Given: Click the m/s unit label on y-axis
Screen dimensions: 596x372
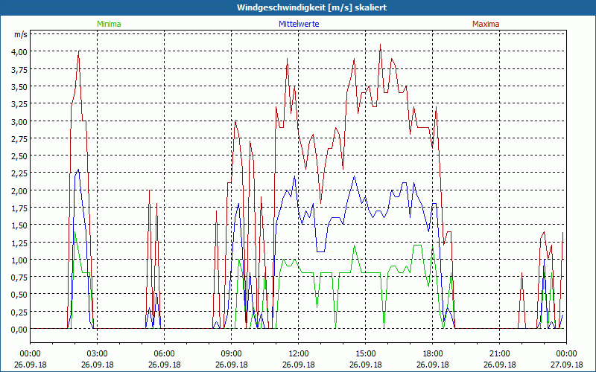Looking at the screenshot, I should [21, 34].
